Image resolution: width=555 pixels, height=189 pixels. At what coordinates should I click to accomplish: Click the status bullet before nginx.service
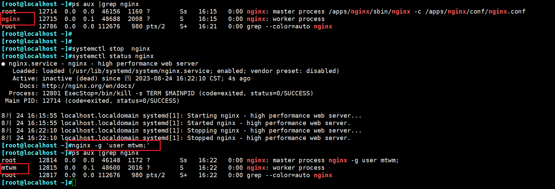(x=3, y=64)
